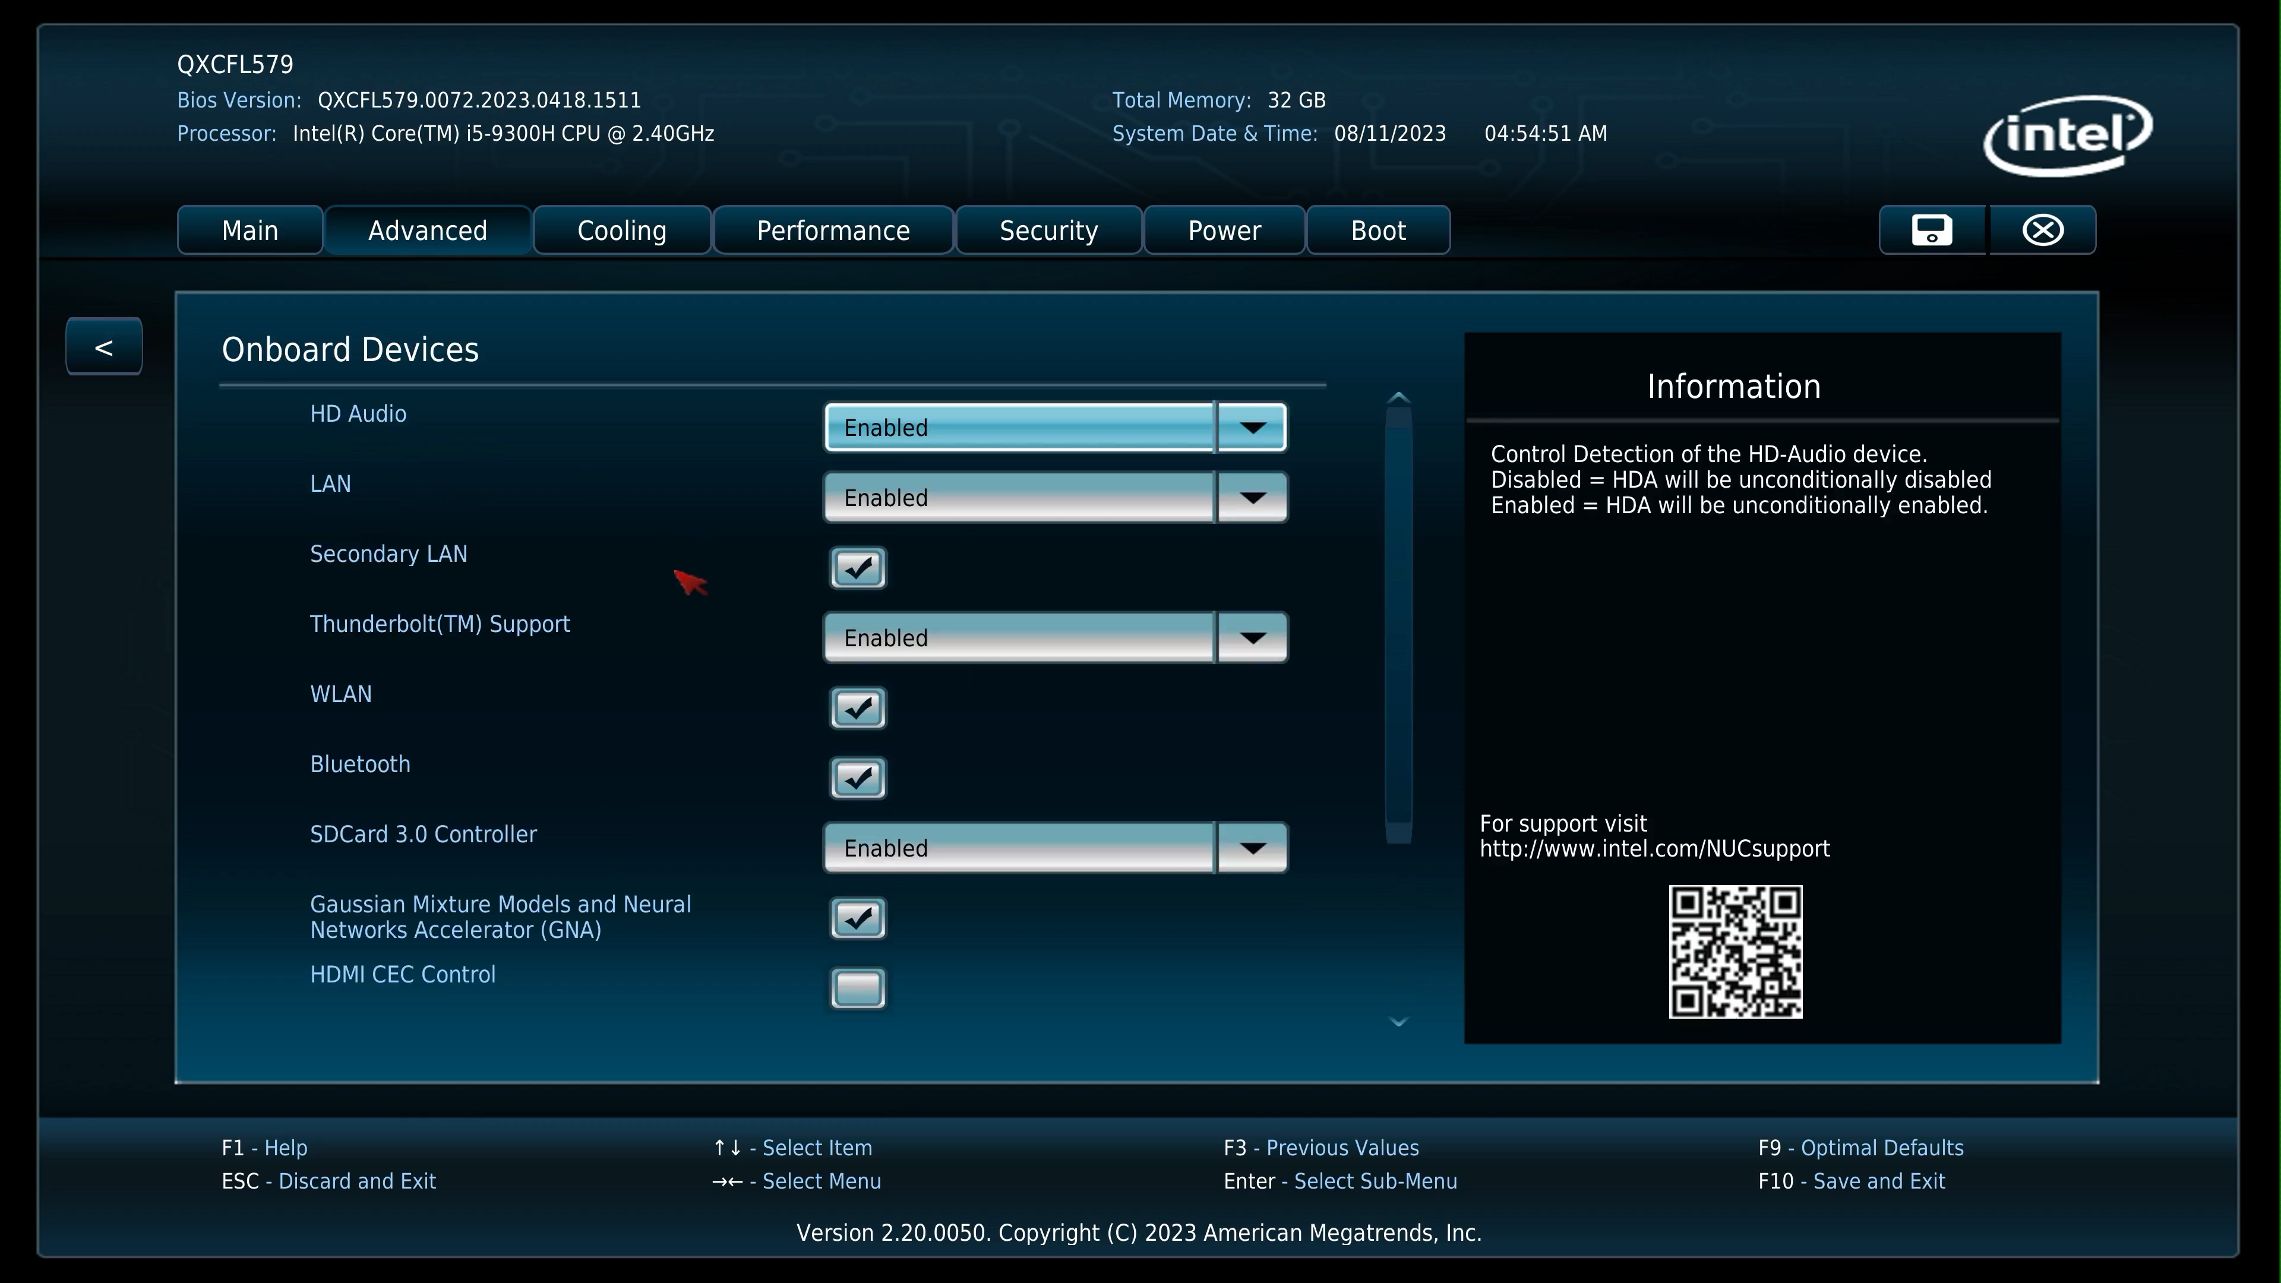This screenshot has height=1283, width=2281.
Task: Click scroll up arrow in device list
Action: click(x=1398, y=397)
